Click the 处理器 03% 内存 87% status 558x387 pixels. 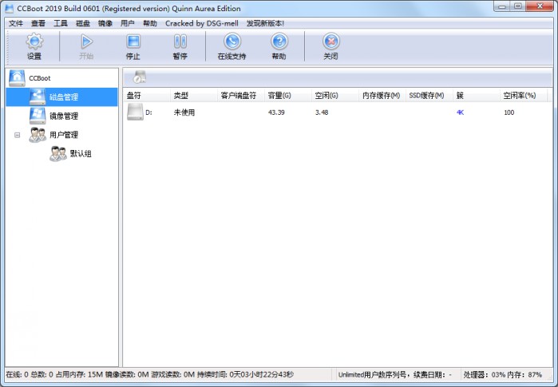502,374
